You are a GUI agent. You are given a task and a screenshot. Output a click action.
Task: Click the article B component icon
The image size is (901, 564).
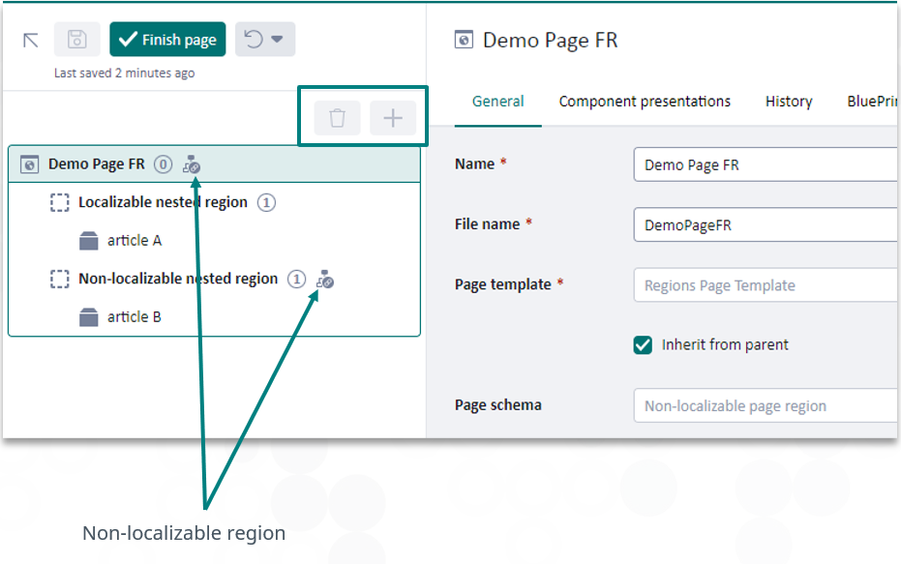point(89,317)
